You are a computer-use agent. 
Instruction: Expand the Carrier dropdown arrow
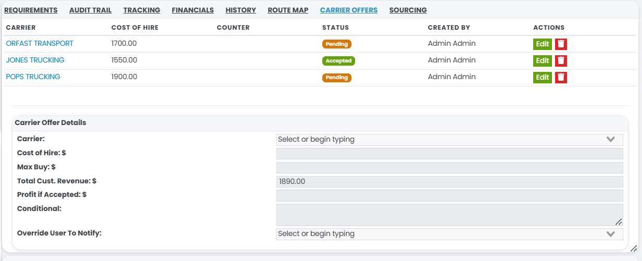pyautogui.click(x=611, y=140)
